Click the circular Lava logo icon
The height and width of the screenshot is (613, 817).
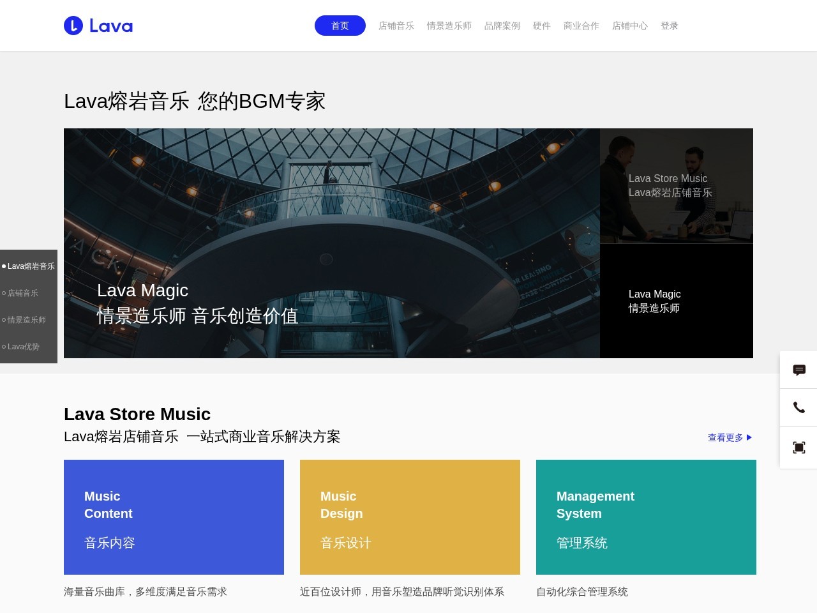click(73, 26)
